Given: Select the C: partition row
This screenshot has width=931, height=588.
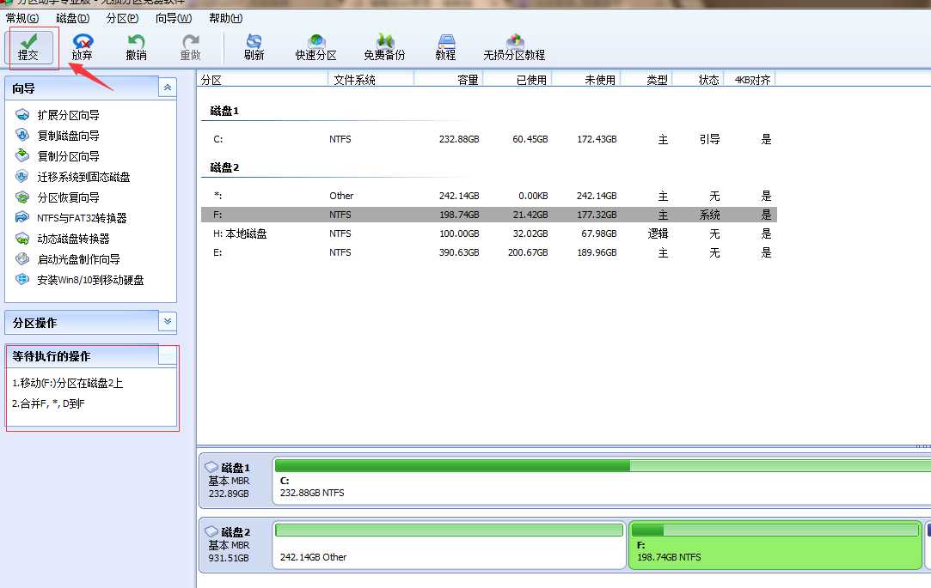Looking at the screenshot, I should (x=488, y=139).
